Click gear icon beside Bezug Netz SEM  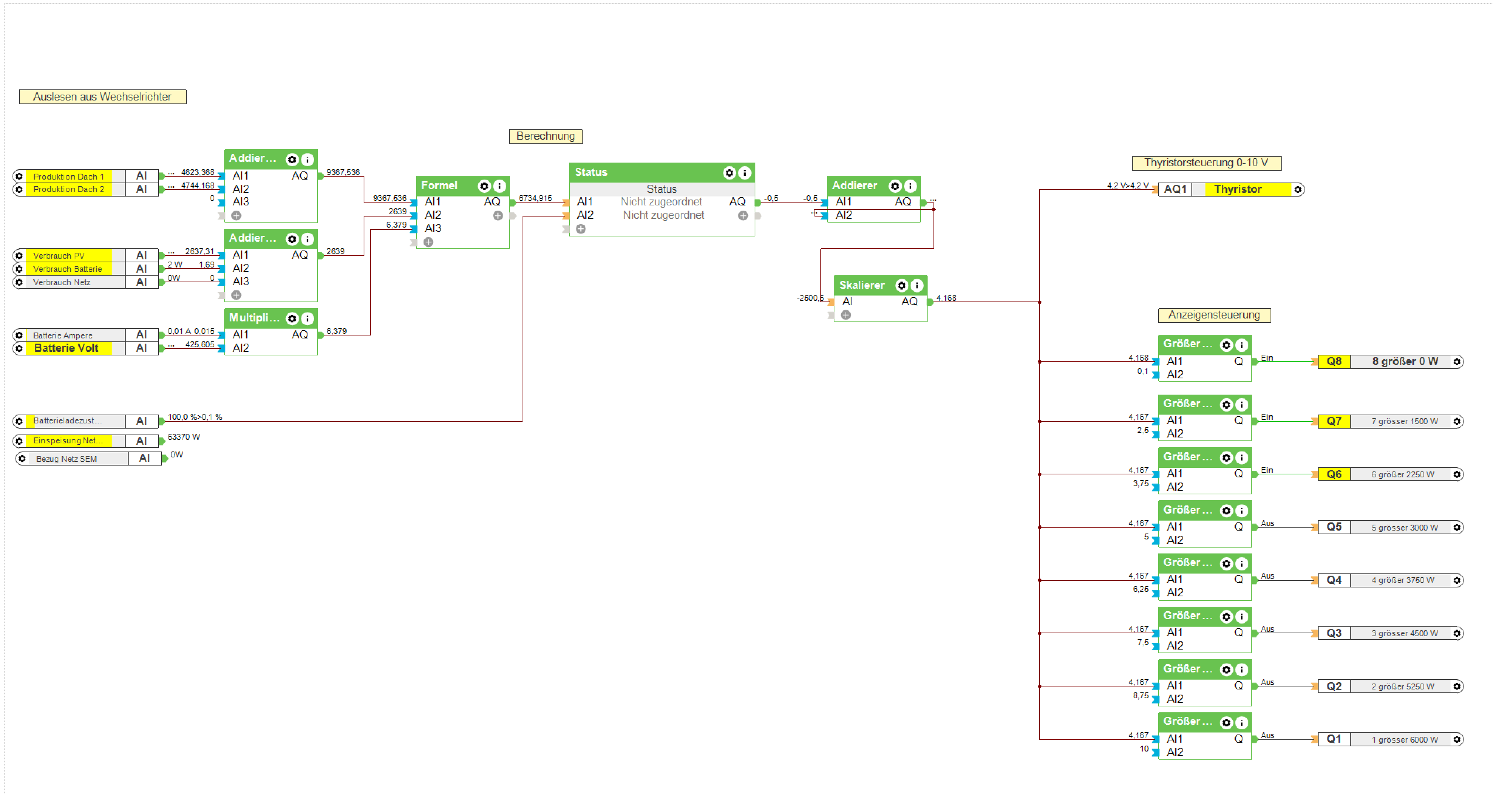[22, 459]
